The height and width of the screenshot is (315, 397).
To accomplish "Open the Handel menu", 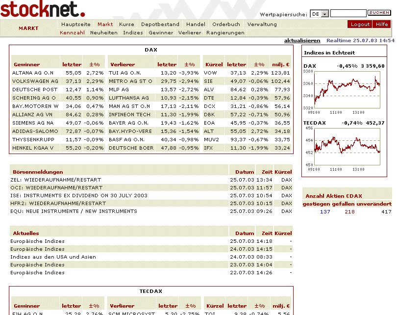I will 196,25.
